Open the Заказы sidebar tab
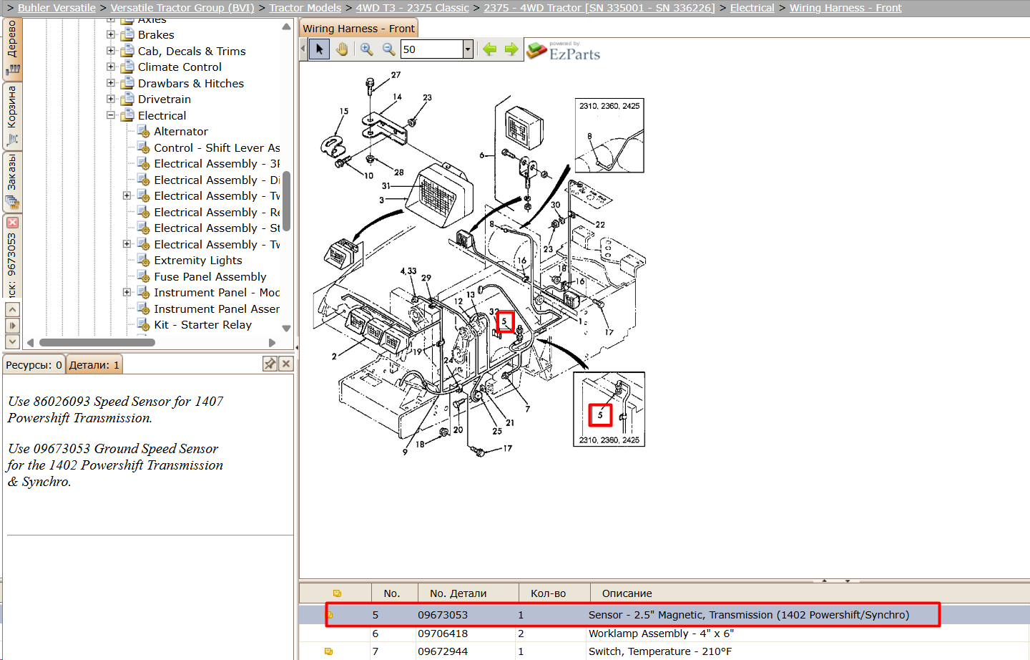 (x=12, y=182)
